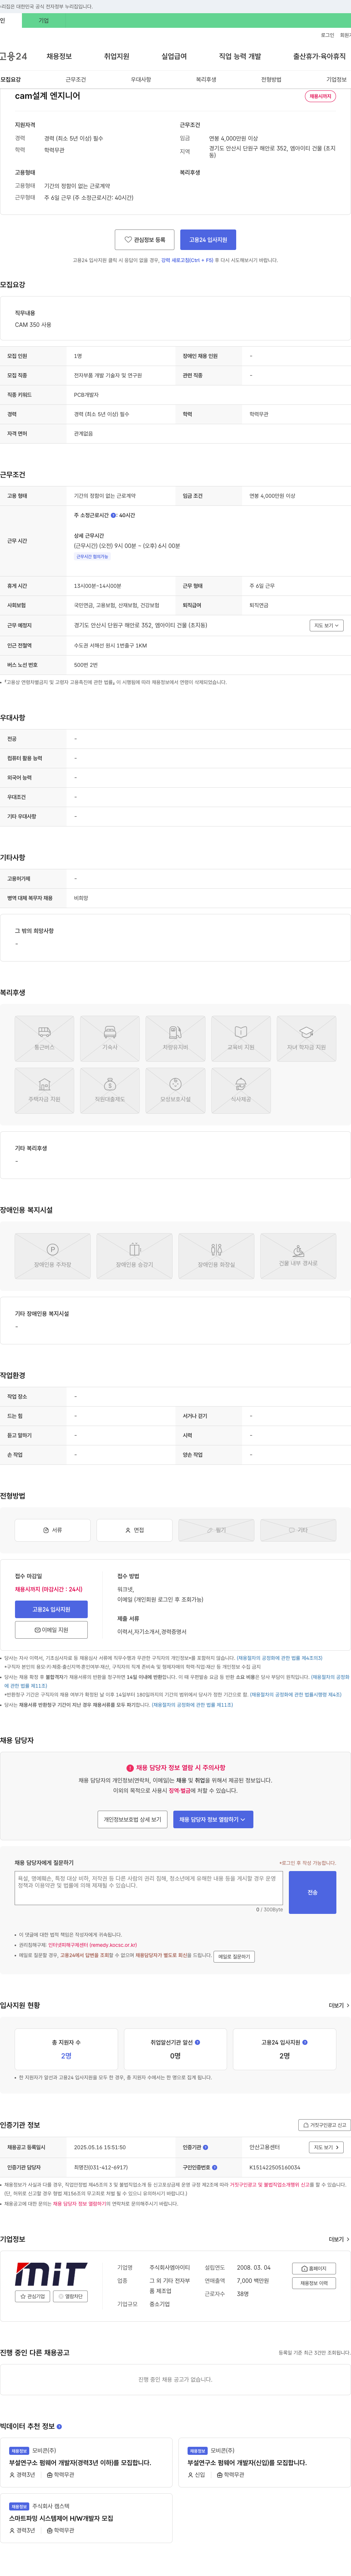Click the 관심기업 star button
Image resolution: width=351 pixels, height=2576 pixels.
pyautogui.click(x=32, y=2296)
